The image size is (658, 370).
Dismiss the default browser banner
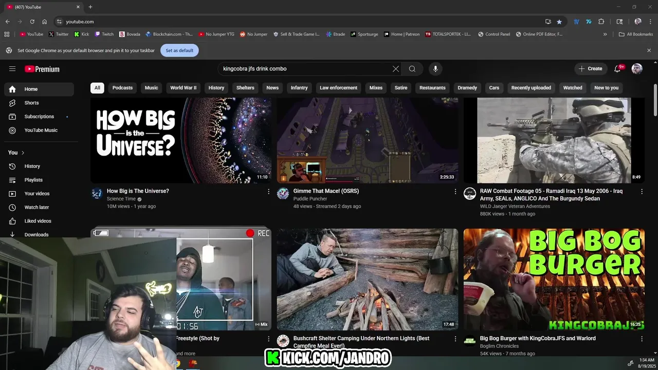point(649,50)
